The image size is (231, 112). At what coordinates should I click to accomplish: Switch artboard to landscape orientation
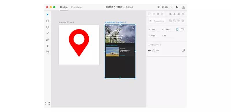pyautogui.click(x=182, y=30)
